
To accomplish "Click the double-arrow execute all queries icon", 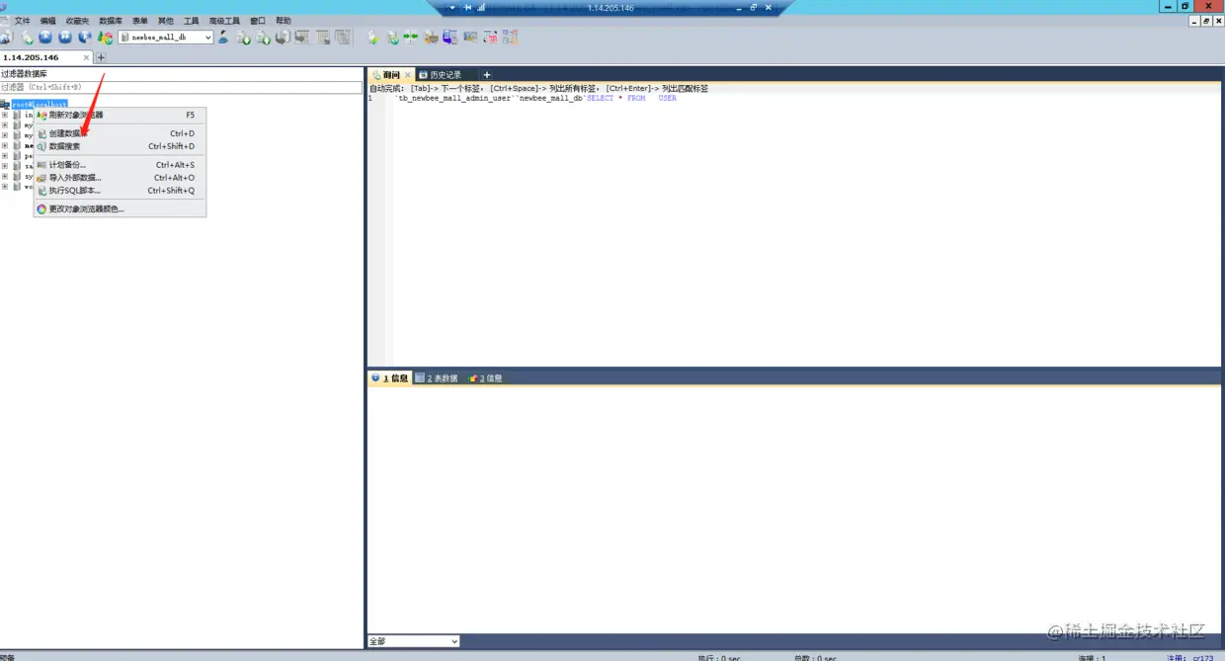I will pos(65,38).
